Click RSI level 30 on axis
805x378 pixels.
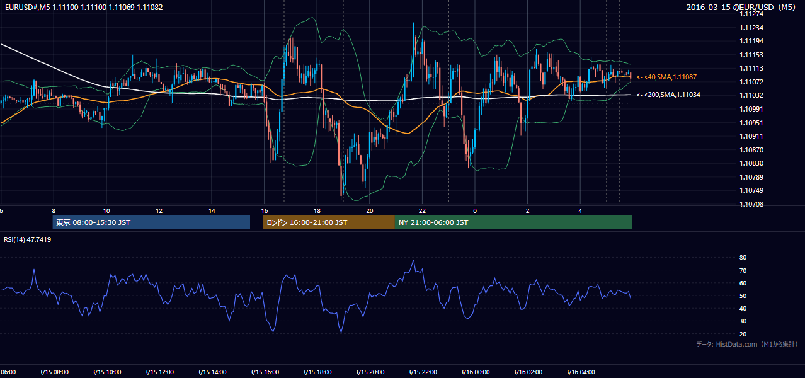click(743, 321)
